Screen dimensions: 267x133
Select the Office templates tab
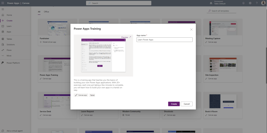point(46,12)
